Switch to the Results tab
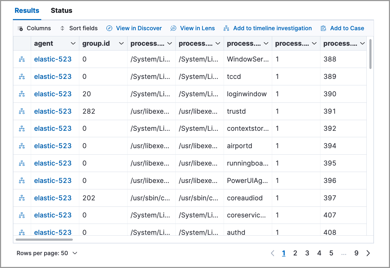The image size is (390, 268). point(27,10)
